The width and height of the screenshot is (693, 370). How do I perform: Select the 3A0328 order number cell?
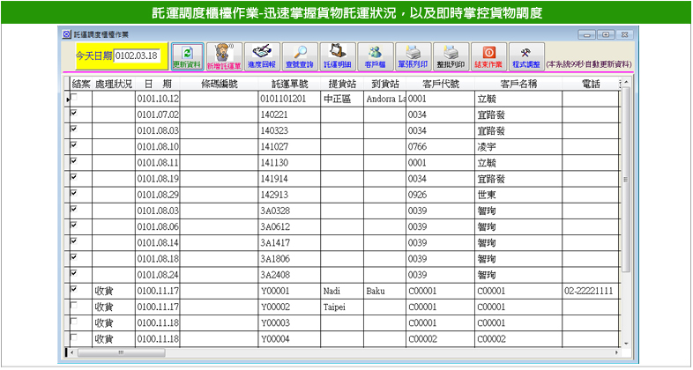pyautogui.click(x=288, y=211)
